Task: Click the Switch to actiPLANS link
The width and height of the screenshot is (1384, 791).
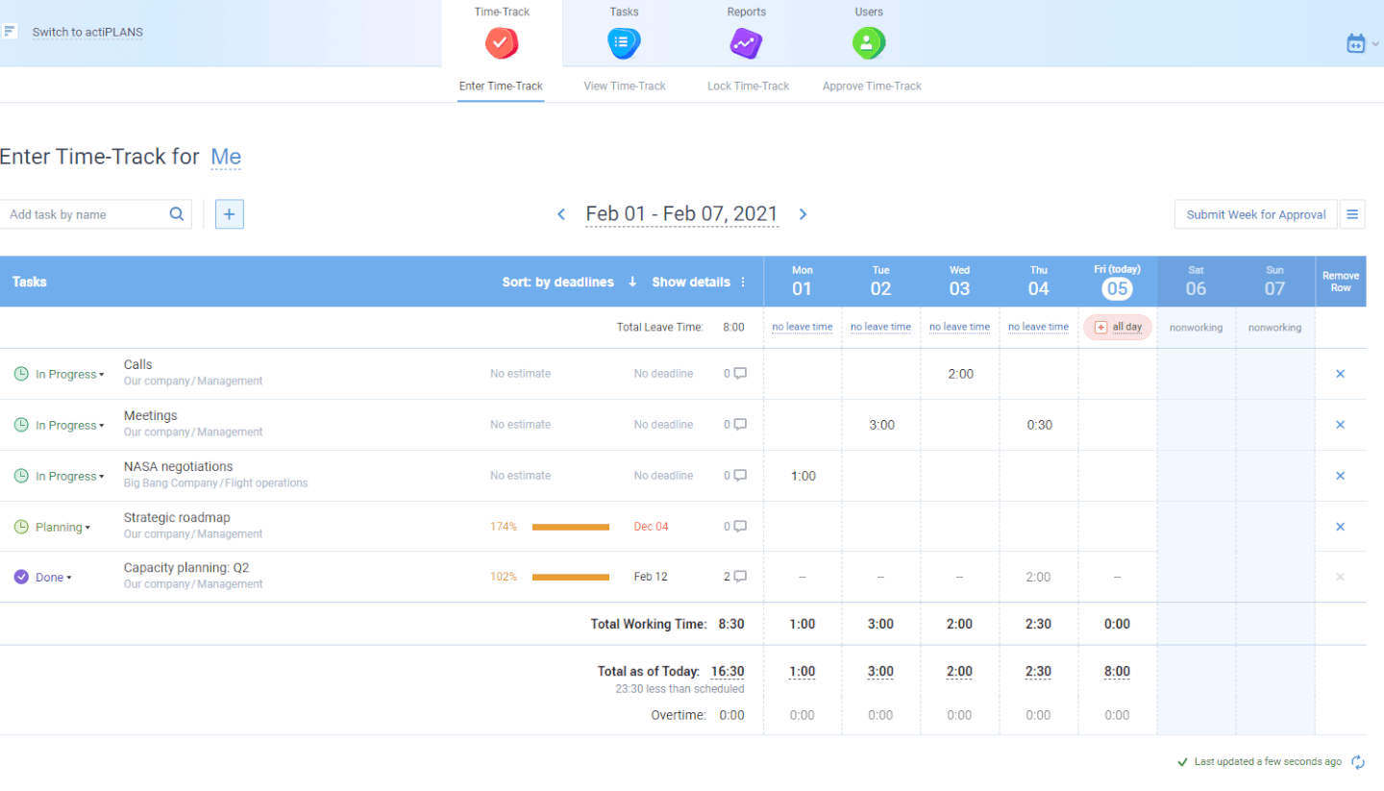Action: point(87,32)
